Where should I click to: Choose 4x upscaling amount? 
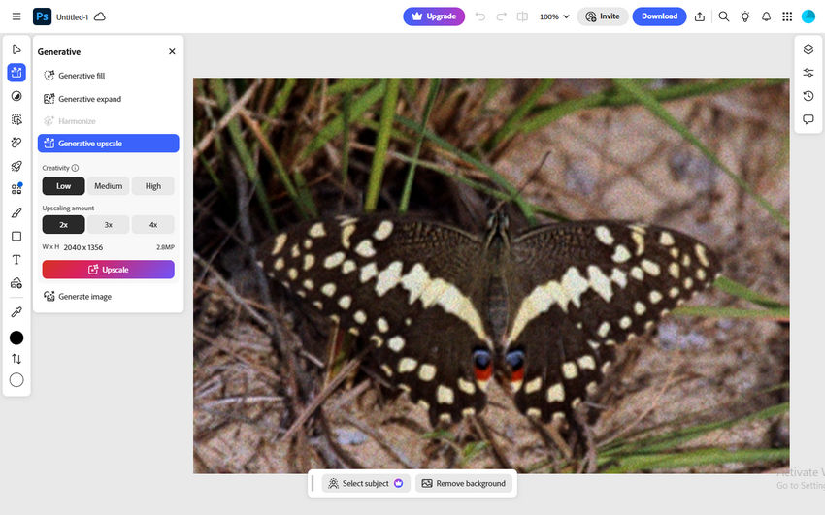153,224
